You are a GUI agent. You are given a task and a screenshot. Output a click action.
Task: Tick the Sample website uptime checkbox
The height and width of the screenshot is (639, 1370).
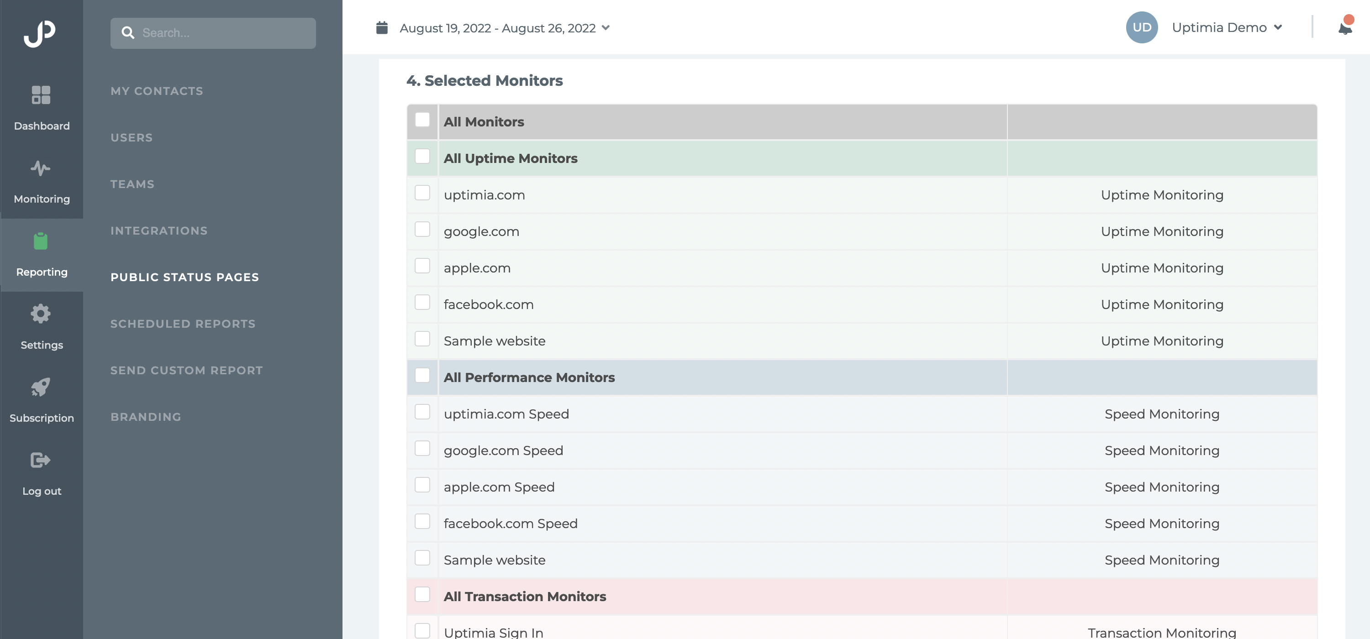click(422, 339)
